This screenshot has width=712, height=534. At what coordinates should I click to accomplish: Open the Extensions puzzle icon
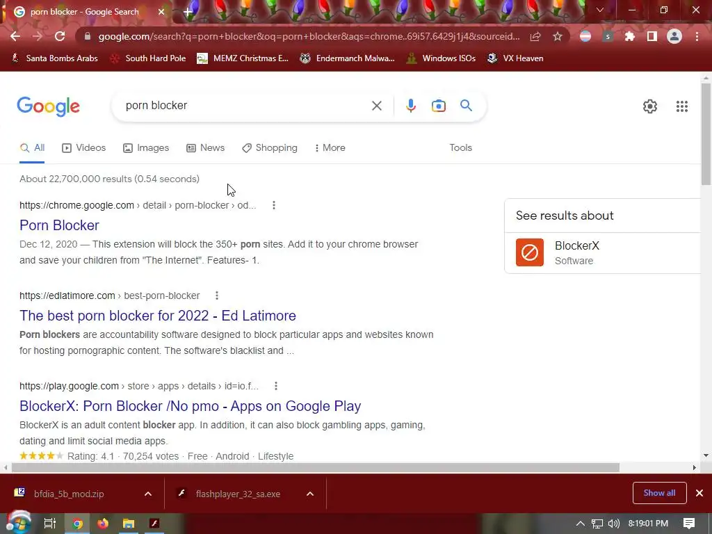(629, 36)
